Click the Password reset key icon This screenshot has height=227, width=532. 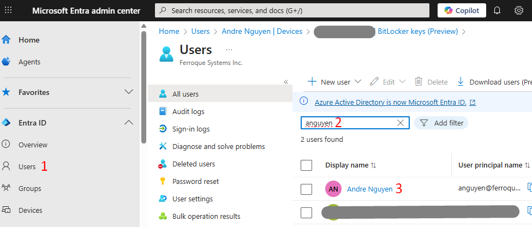[163, 181]
